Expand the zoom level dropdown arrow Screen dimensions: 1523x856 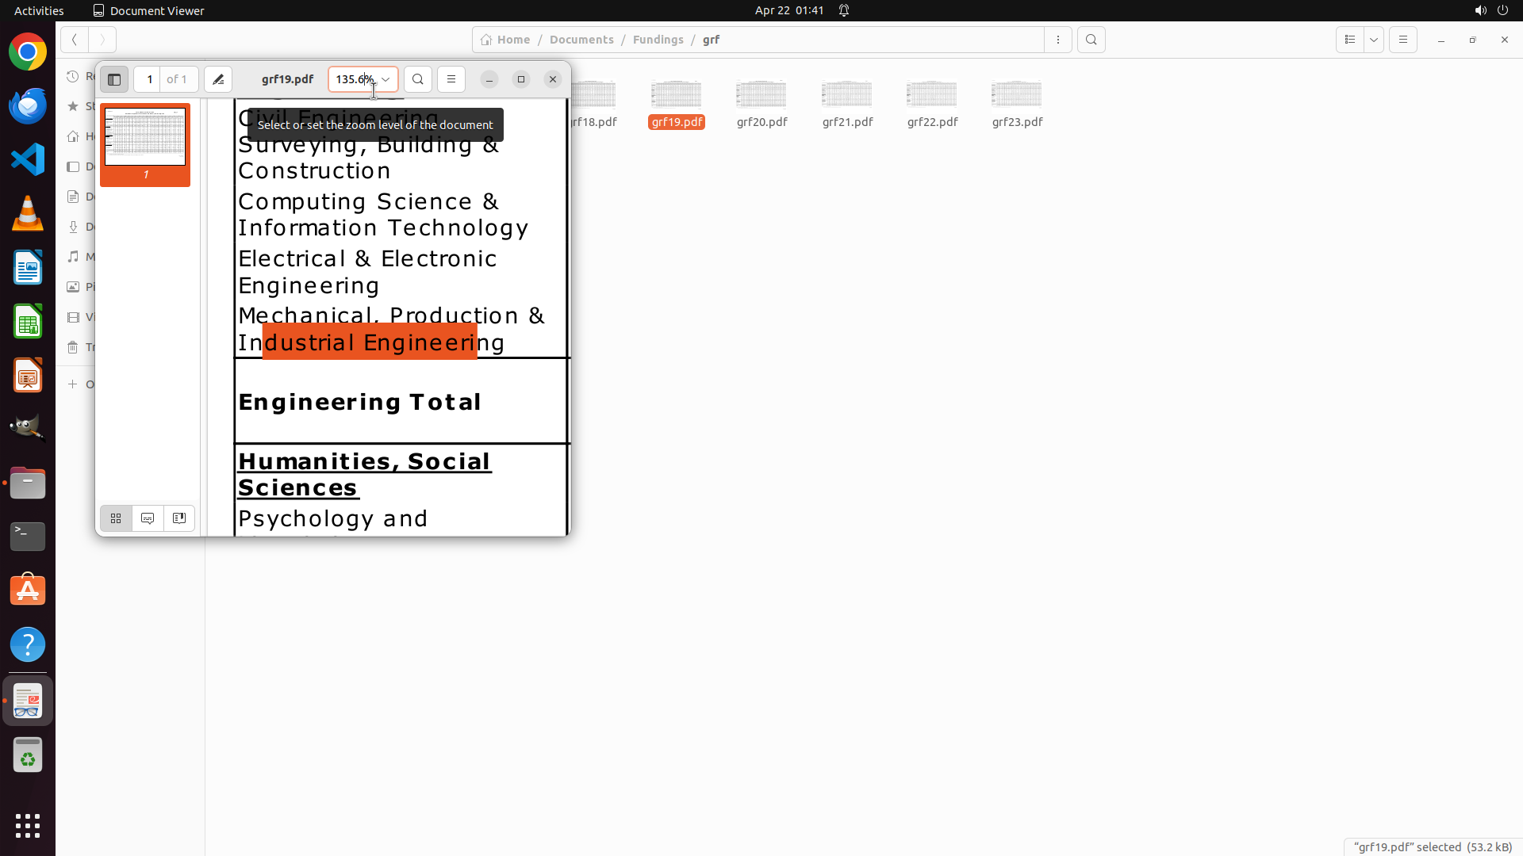386,79
